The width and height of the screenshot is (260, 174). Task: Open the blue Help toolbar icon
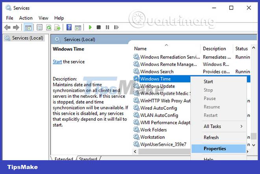pyautogui.click(x=69, y=27)
